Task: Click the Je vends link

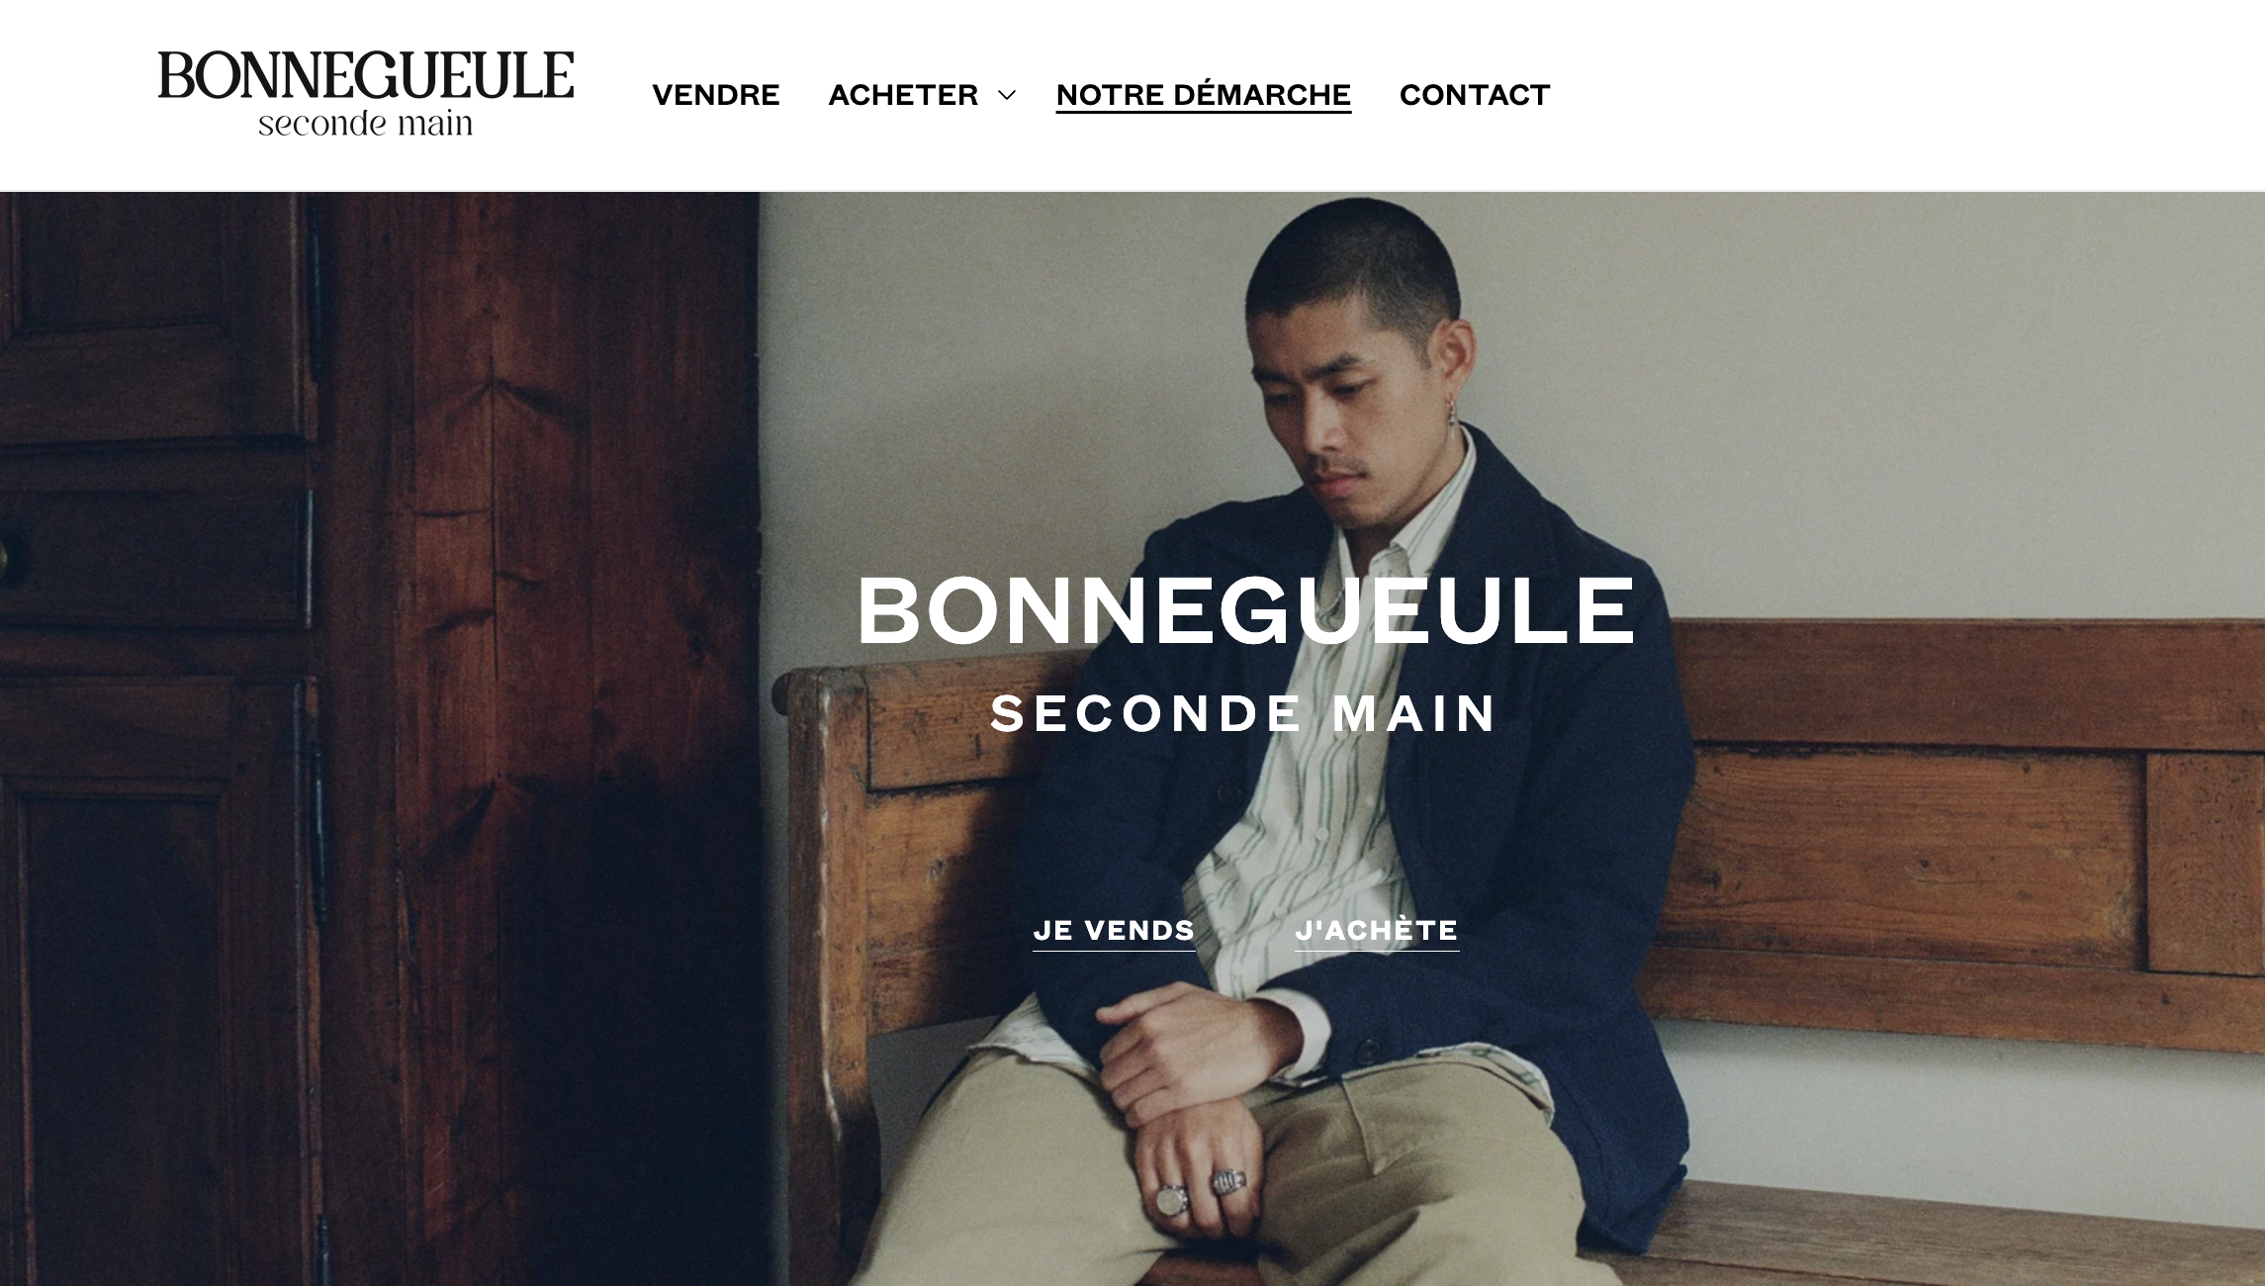Action: (x=1114, y=931)
